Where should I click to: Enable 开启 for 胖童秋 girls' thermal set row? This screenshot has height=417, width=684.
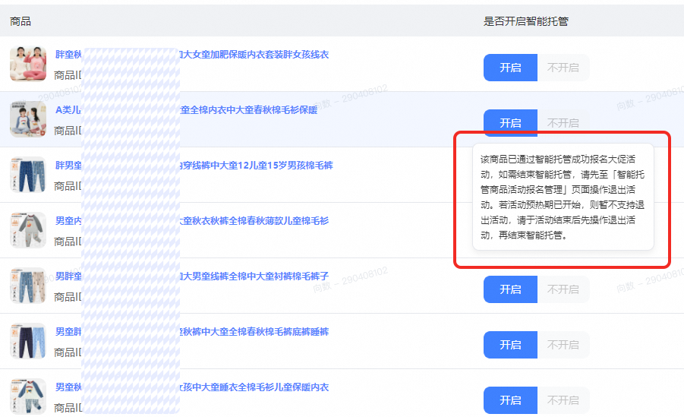click(x=510, y=68)
